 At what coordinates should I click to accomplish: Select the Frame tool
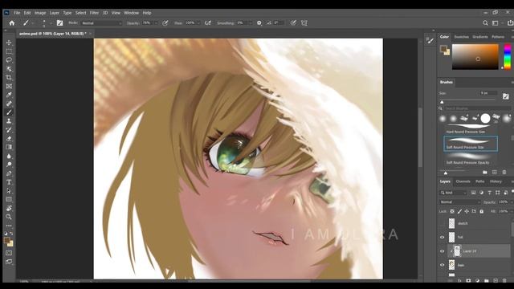coord(9,86)
